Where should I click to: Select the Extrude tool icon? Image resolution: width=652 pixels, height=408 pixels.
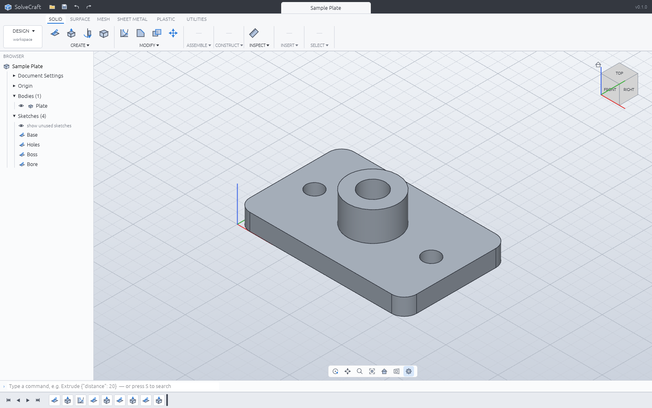pyautogui.click(x=71, y=33)
